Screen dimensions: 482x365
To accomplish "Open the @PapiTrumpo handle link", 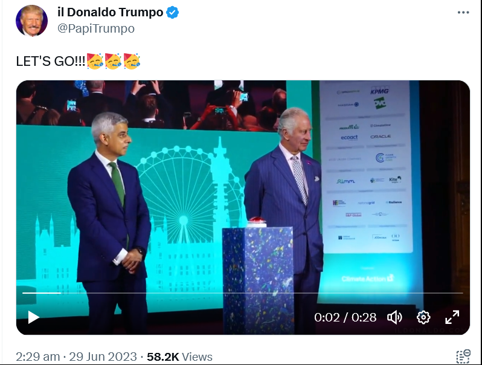I will tap(95, 28).
